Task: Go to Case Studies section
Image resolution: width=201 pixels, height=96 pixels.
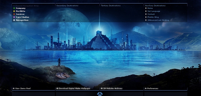Action: [x=22, y=17]
